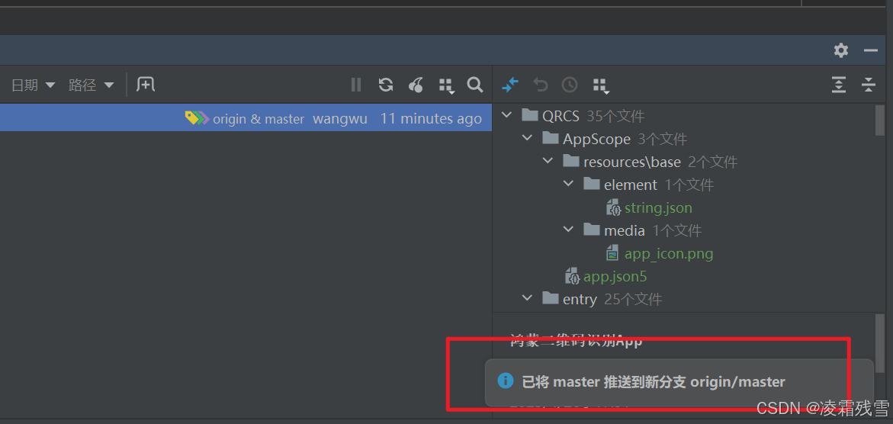Show file history clock icon
Viewport: 893px width, 424px height.
tap(570, 85)
